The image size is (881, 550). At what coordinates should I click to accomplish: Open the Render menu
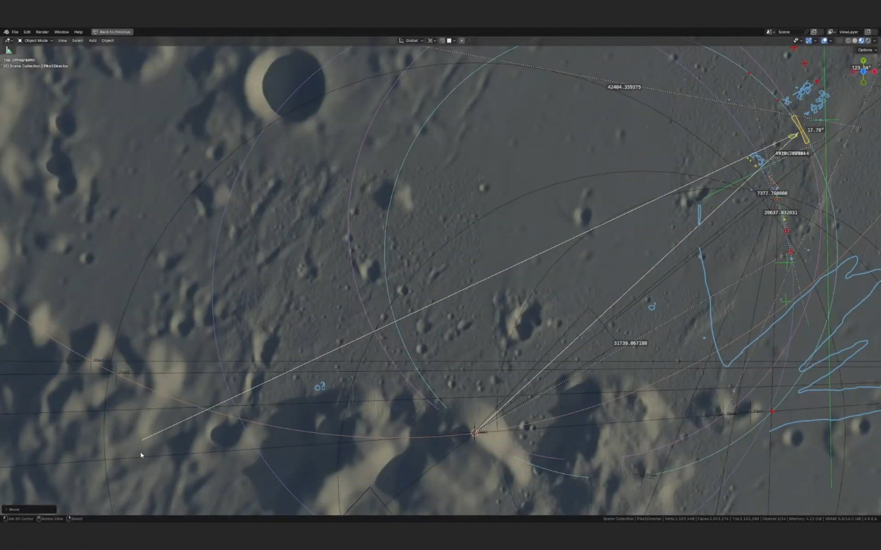42,32
